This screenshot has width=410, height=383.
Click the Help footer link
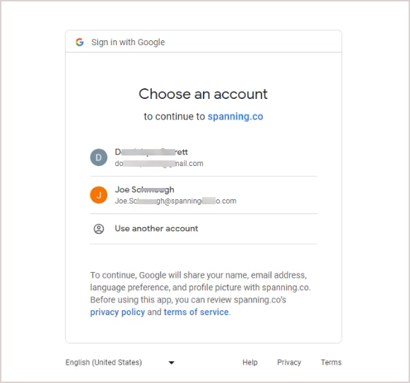point(250,363)
